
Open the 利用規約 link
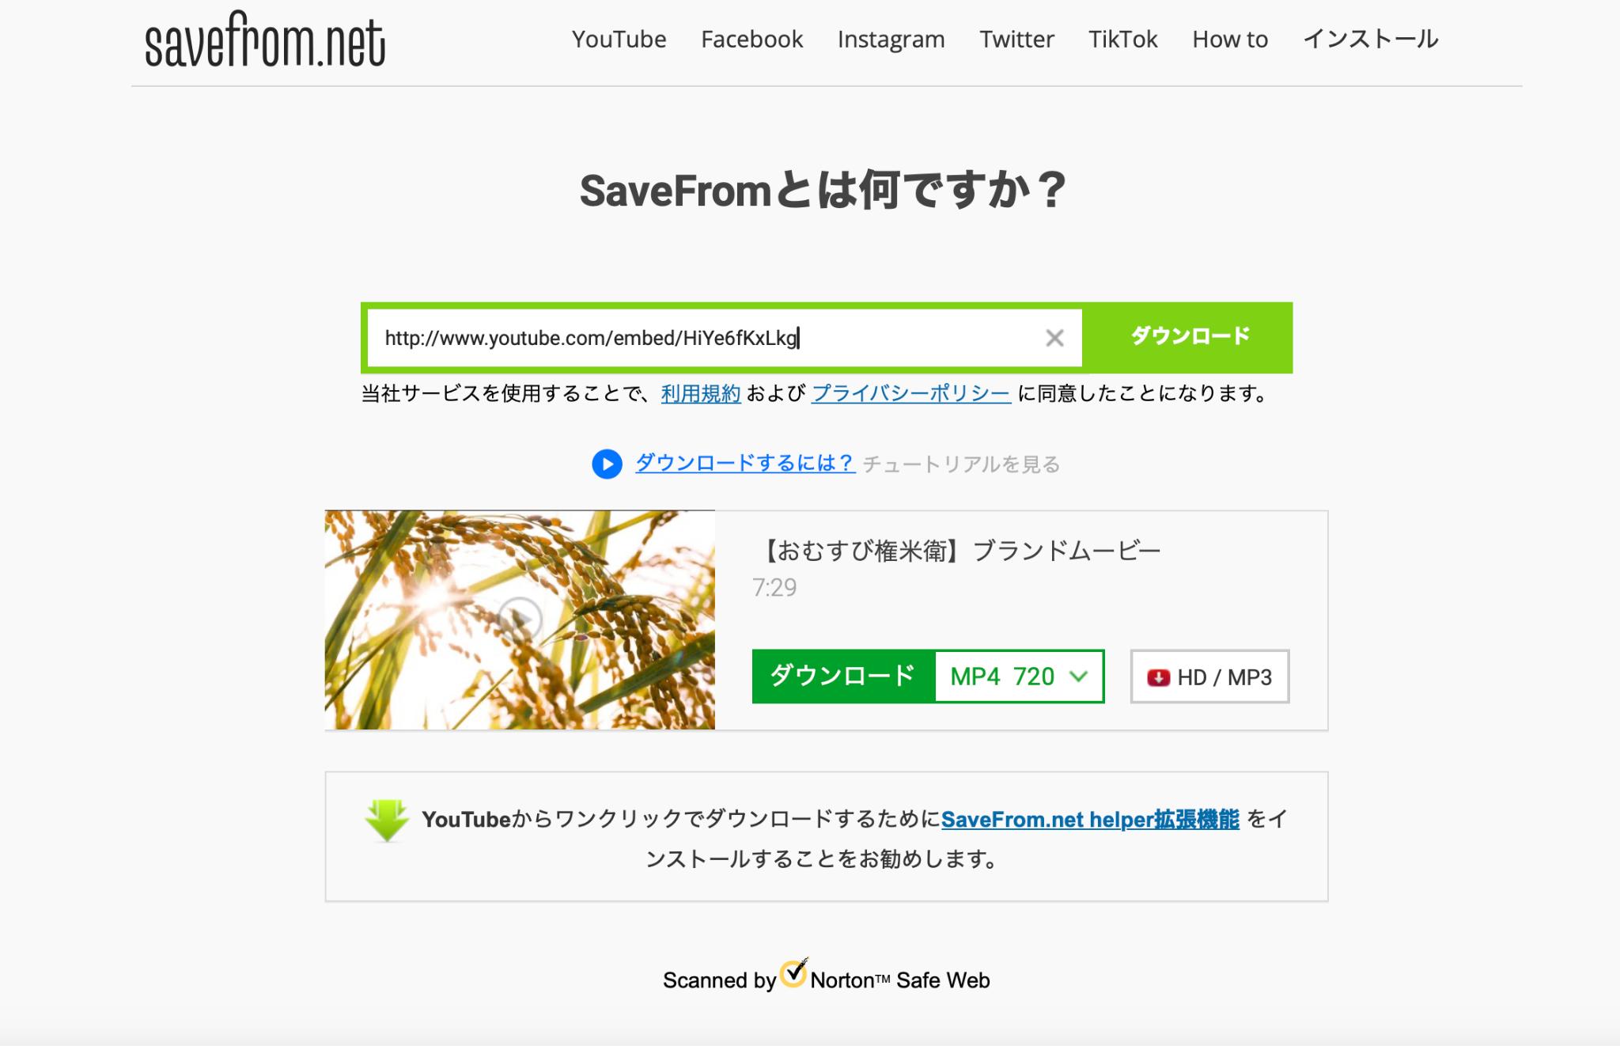[701, 393]
